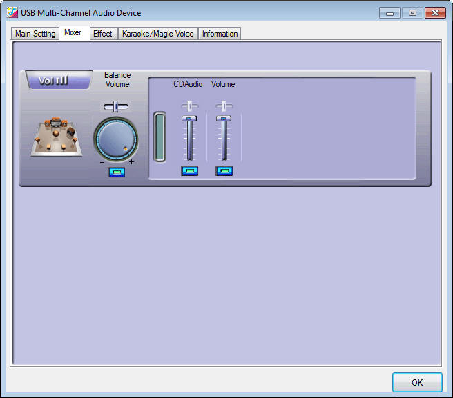This screenshot has width=453, height=398.
Task: Click the CDAudio vertical volume fader
Action: [189, 138]
